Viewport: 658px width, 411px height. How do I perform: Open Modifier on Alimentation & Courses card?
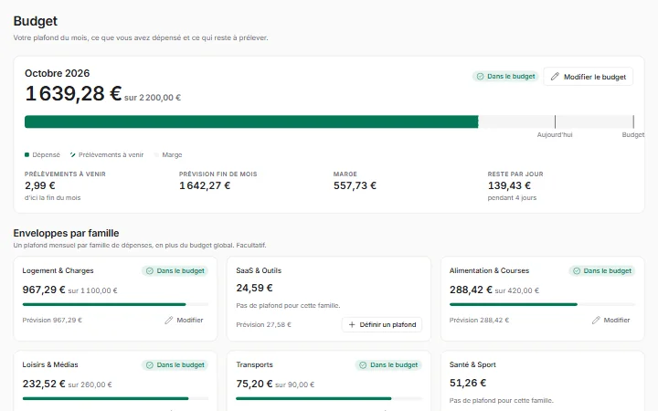[611, 320]
